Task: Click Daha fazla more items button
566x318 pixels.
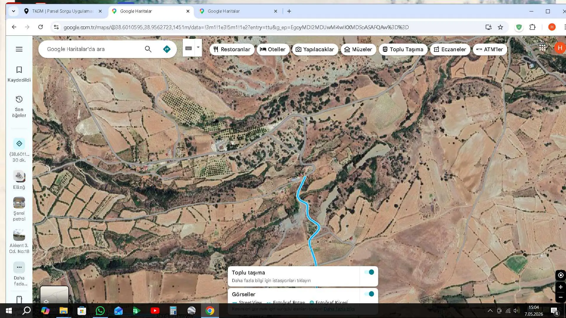Action: pos(19,274)
